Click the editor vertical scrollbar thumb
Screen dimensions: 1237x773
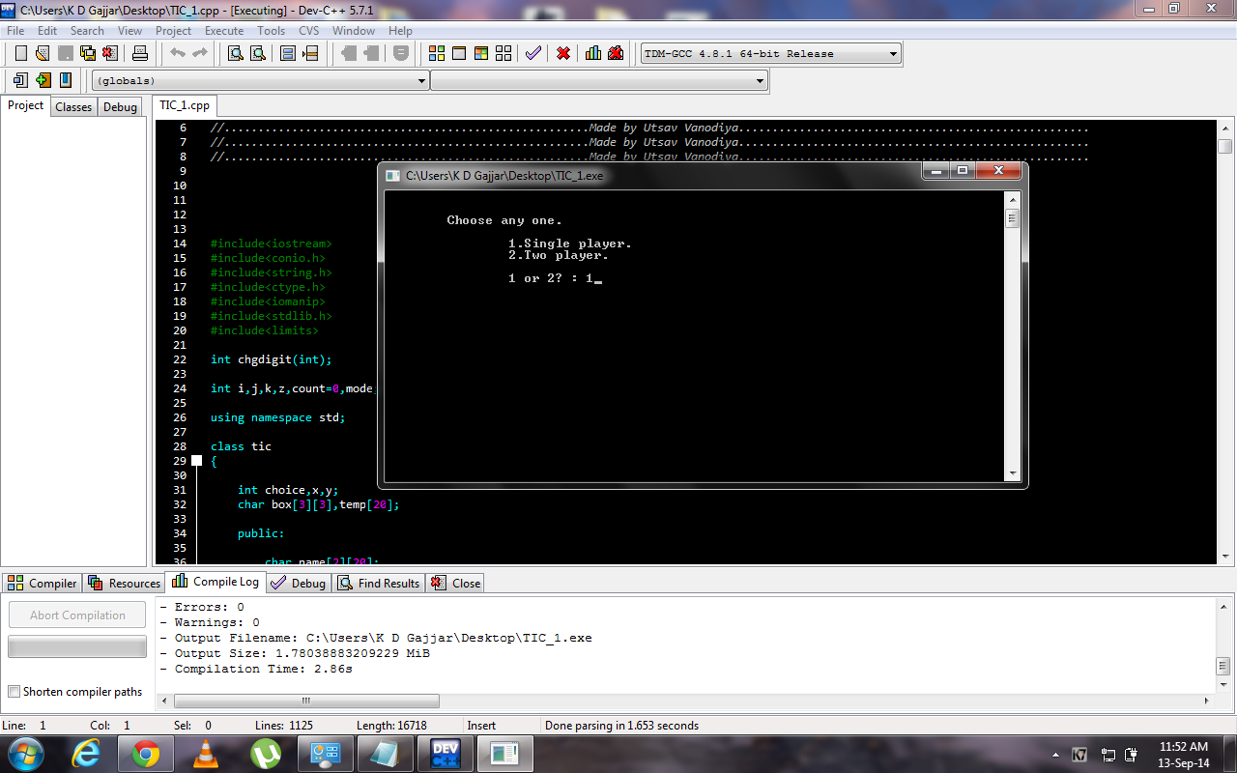(x=1225, y=146)
